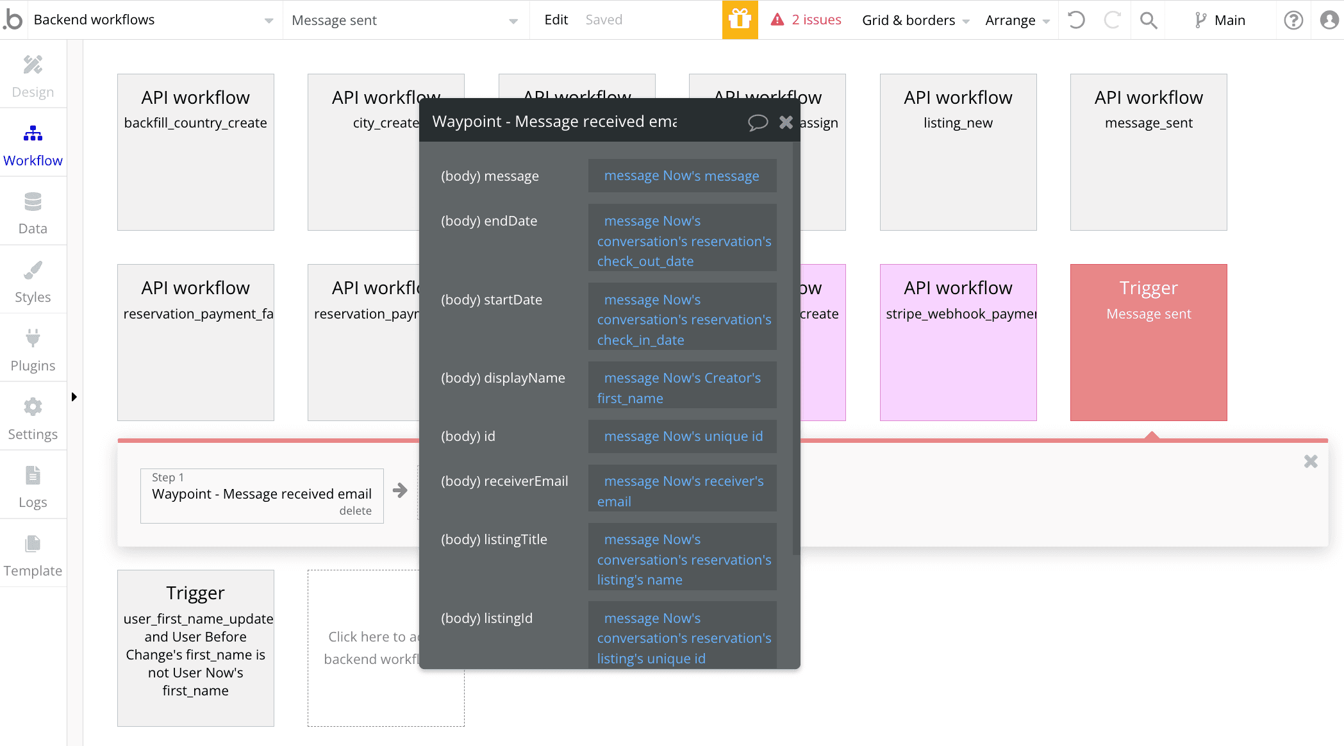1344x746 pixels.
Task: Click the gift box icon
Action: (x=740, y=20)
